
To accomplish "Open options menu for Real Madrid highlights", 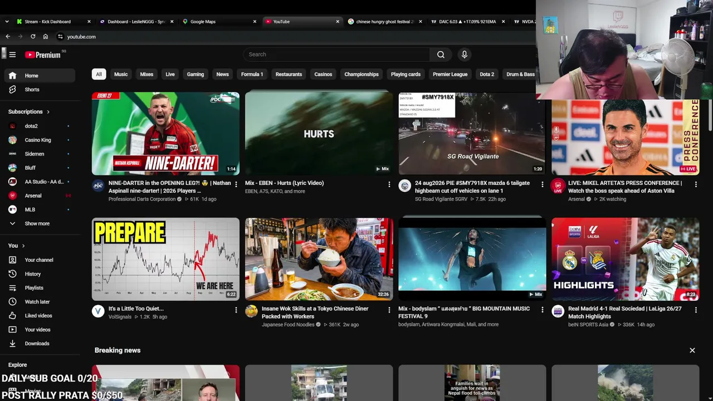I will [x=696, y=310].
